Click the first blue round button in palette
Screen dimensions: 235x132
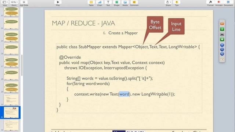pos(222,45)
